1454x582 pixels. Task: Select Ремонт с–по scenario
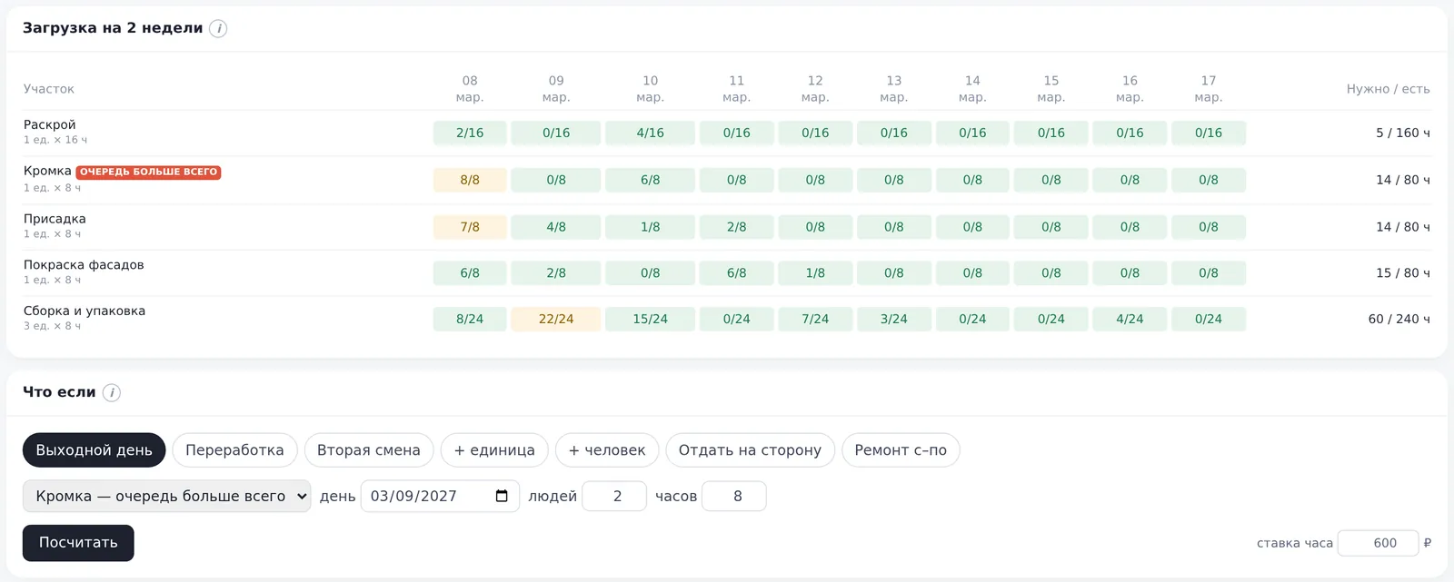[x=901, y=450]
